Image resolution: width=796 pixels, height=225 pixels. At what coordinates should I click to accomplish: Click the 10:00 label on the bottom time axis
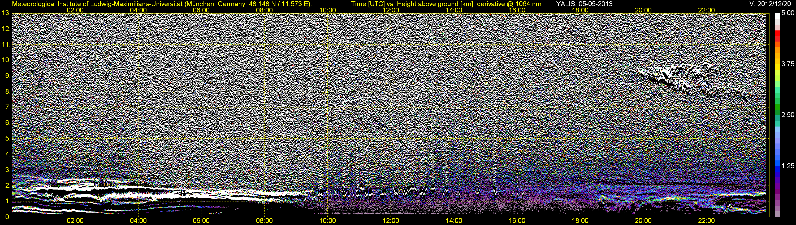coord(327,221)
